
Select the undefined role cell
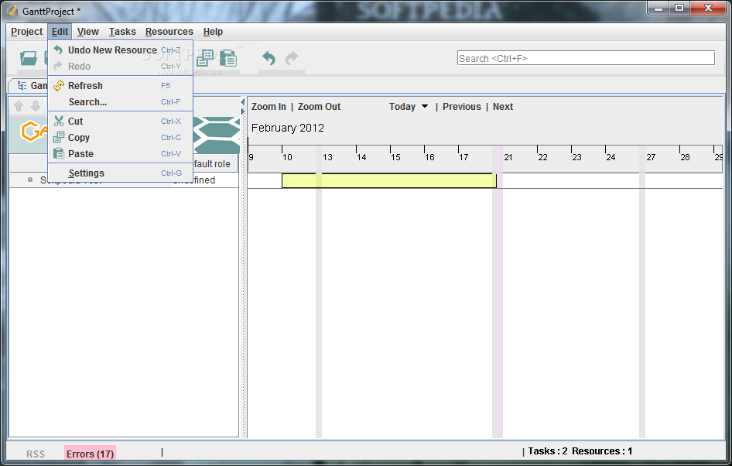click(x=196, y=180)
